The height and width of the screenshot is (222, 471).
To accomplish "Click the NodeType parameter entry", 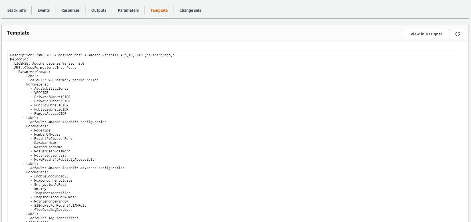I will click(42, 130).
